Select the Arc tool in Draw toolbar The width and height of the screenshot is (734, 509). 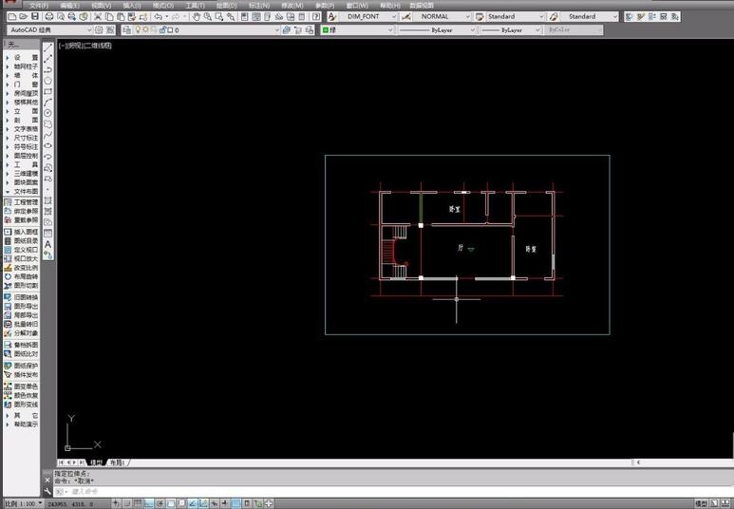coord(47,102)
